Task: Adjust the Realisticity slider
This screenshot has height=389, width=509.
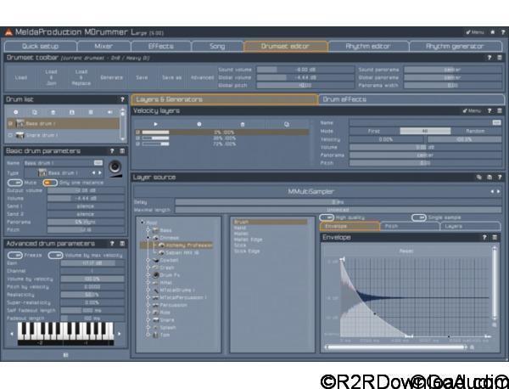Action: pos(92,295)
